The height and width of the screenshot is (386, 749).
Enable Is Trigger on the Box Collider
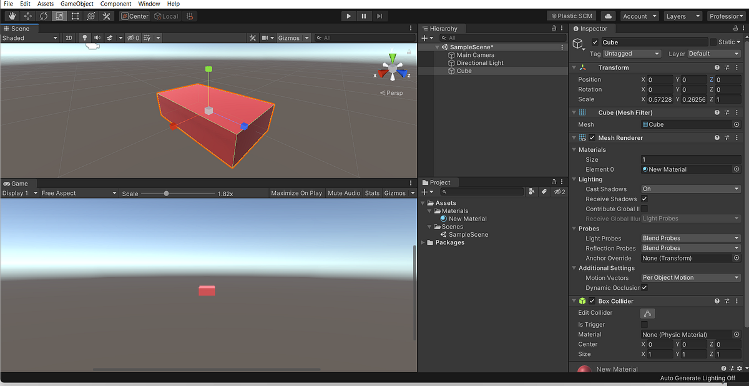pyautogui.click(x=645, y=324)
